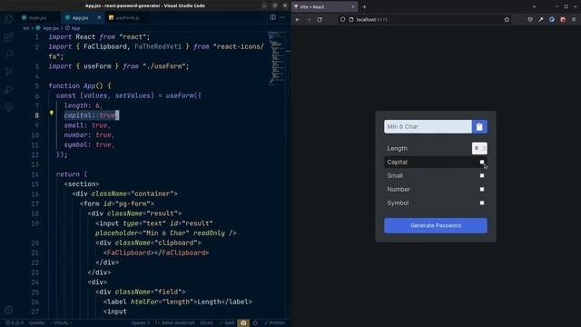
Task: Open the wrench developer tools icon
Action: [541, 19]
